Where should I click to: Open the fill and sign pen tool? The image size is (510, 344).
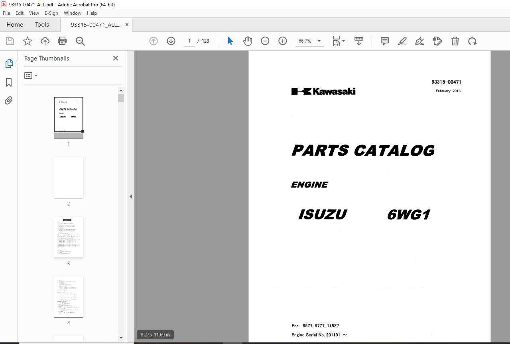click(419, 41)
